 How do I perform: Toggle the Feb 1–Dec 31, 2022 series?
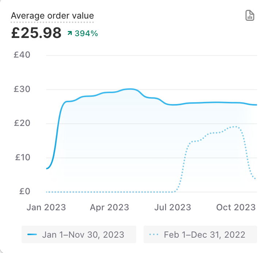(200, 234)
